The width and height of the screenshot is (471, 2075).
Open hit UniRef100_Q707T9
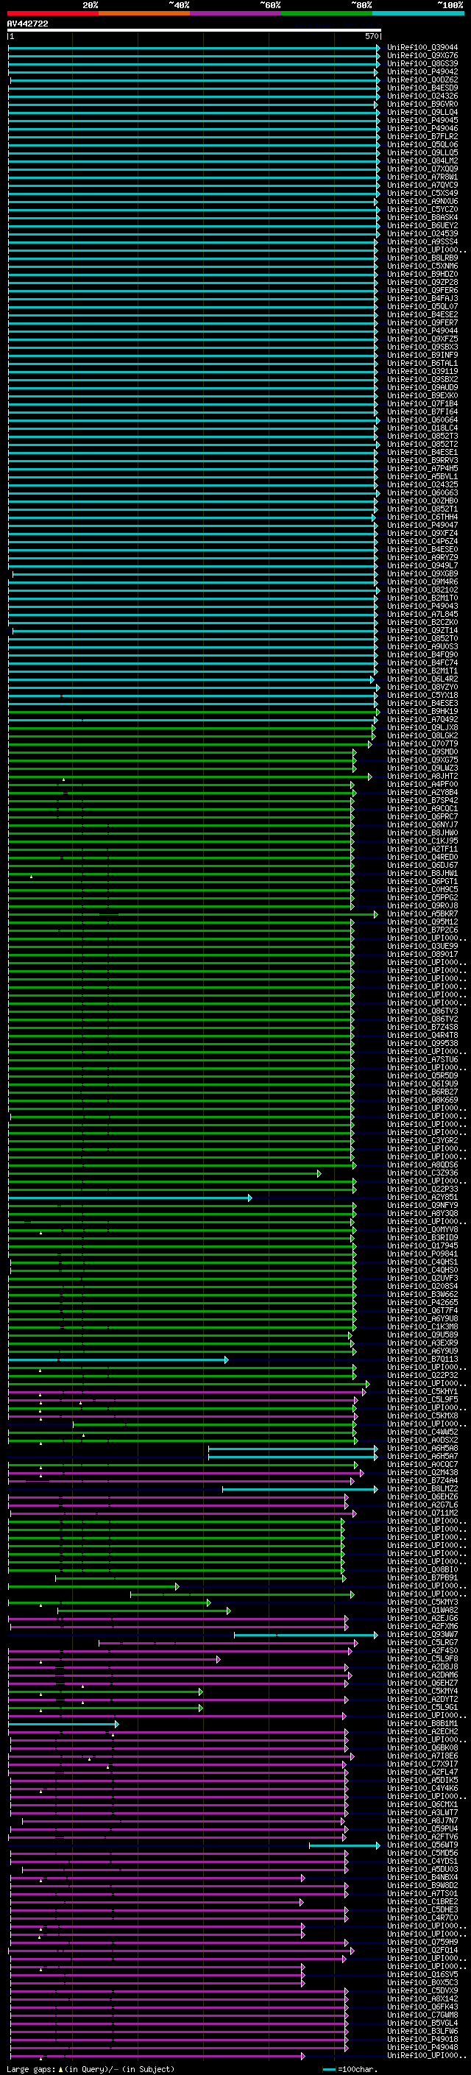pyautogui.click(x=422, y=743)
